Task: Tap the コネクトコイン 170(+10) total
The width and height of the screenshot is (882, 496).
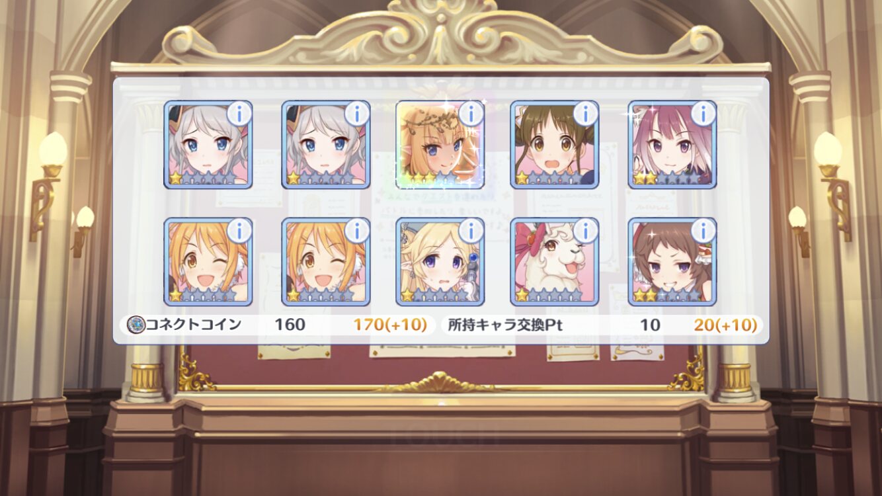Action: [x=390, y=325]
